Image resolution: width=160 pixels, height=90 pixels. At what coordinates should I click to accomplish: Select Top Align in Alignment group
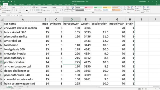[30, 7]
